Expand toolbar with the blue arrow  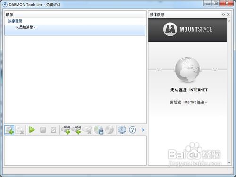pos(143,130)
